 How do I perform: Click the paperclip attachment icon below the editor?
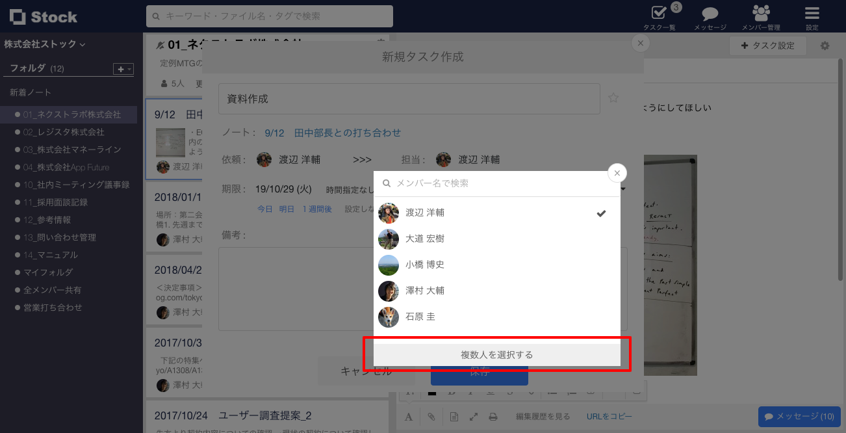432,416
